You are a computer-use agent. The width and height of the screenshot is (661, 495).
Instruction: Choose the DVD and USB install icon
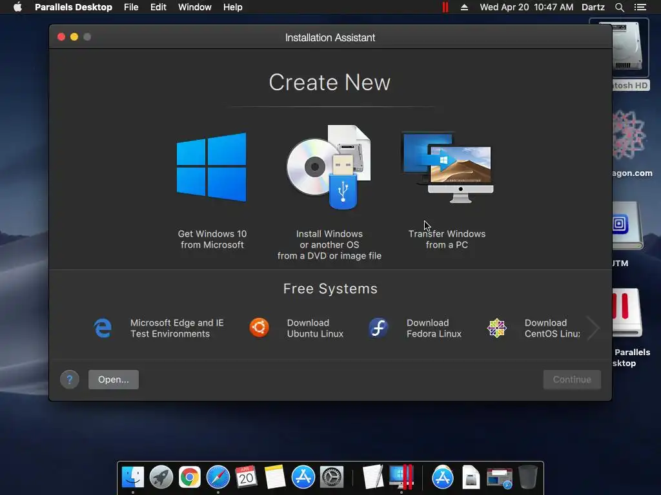329,167
